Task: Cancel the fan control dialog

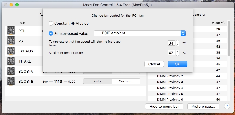Action: (x=154, y=64)
